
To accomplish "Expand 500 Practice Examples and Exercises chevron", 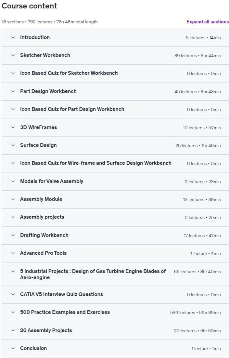I will click(13, 312).
